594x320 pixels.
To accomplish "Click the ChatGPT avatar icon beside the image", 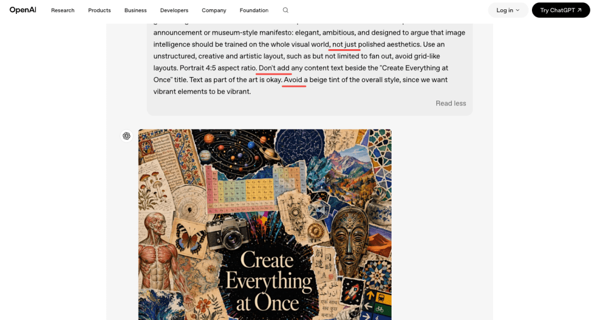I will click(x=126, y=136).
